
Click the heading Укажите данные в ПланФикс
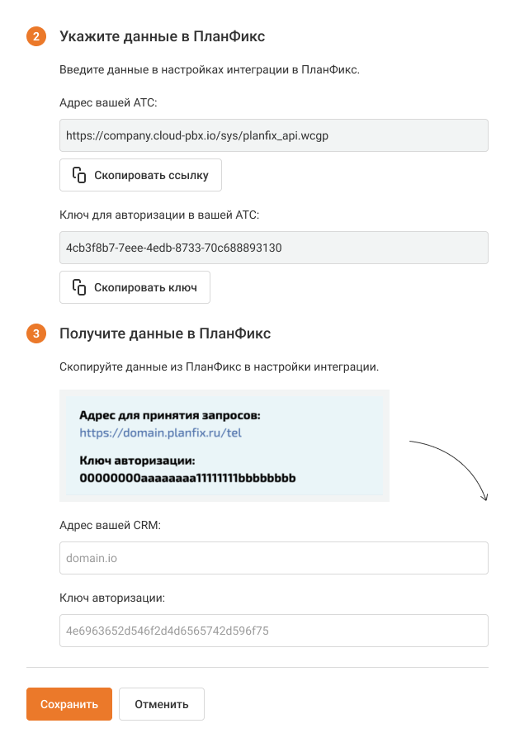tap(162, 37)
